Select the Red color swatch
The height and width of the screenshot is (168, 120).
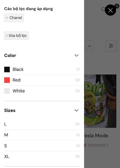(x=7, y=80)
